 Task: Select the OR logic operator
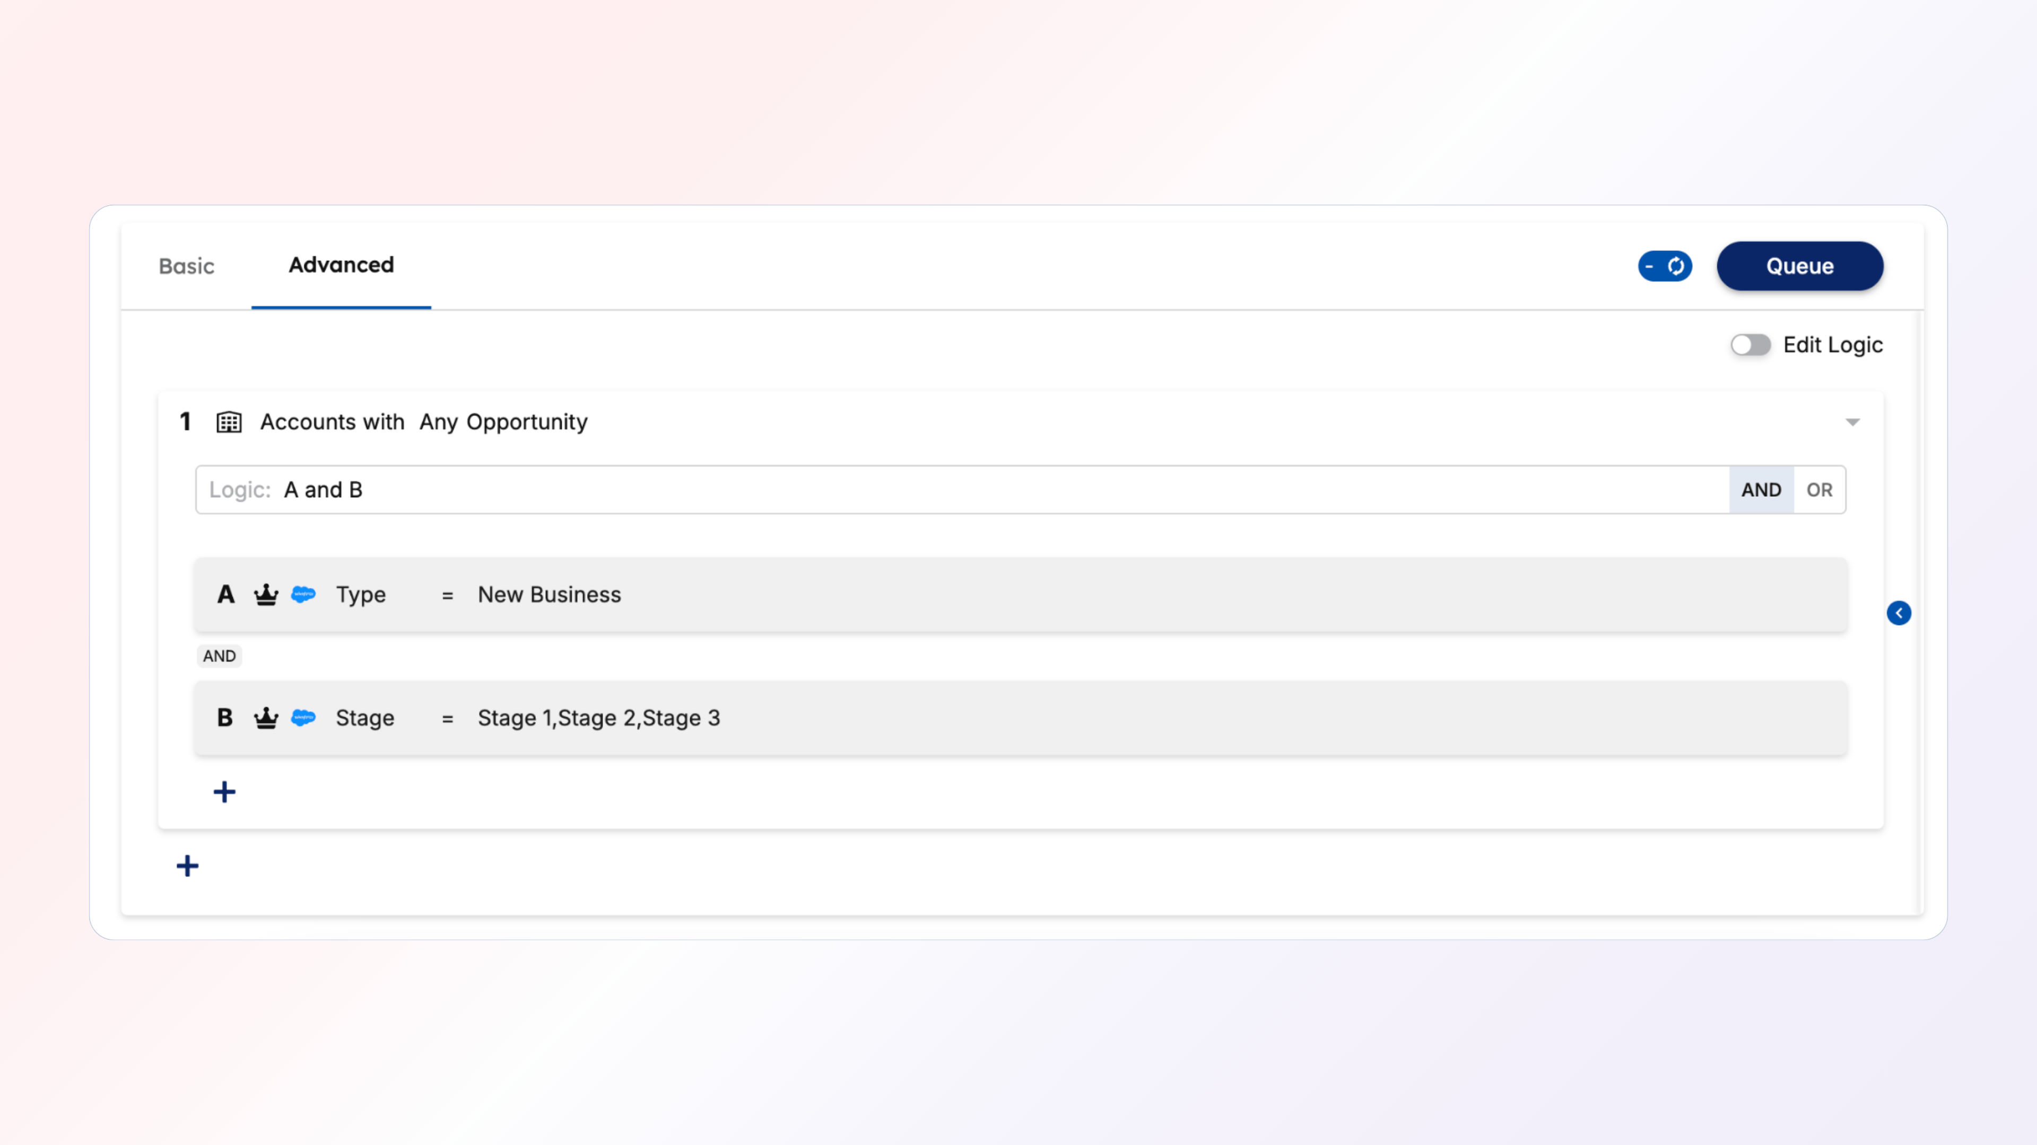pyautogui.click(x=1819, y=490)
